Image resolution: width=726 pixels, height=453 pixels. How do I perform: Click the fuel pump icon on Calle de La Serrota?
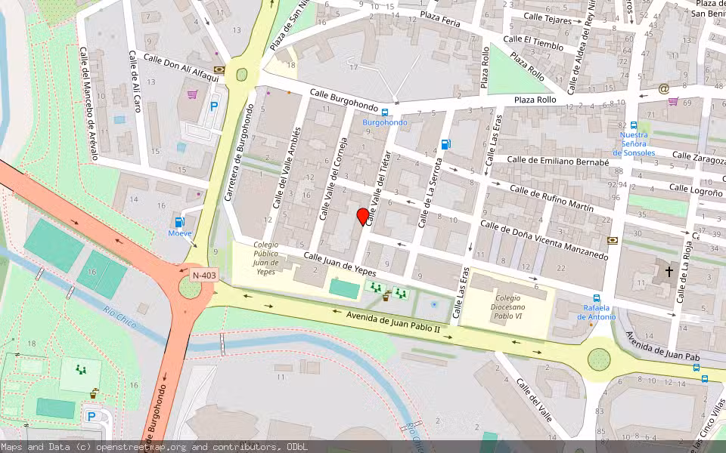(x=446, y=144)
